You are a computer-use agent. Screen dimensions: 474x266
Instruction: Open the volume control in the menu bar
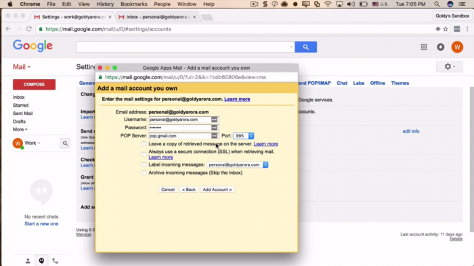point(351,4)
